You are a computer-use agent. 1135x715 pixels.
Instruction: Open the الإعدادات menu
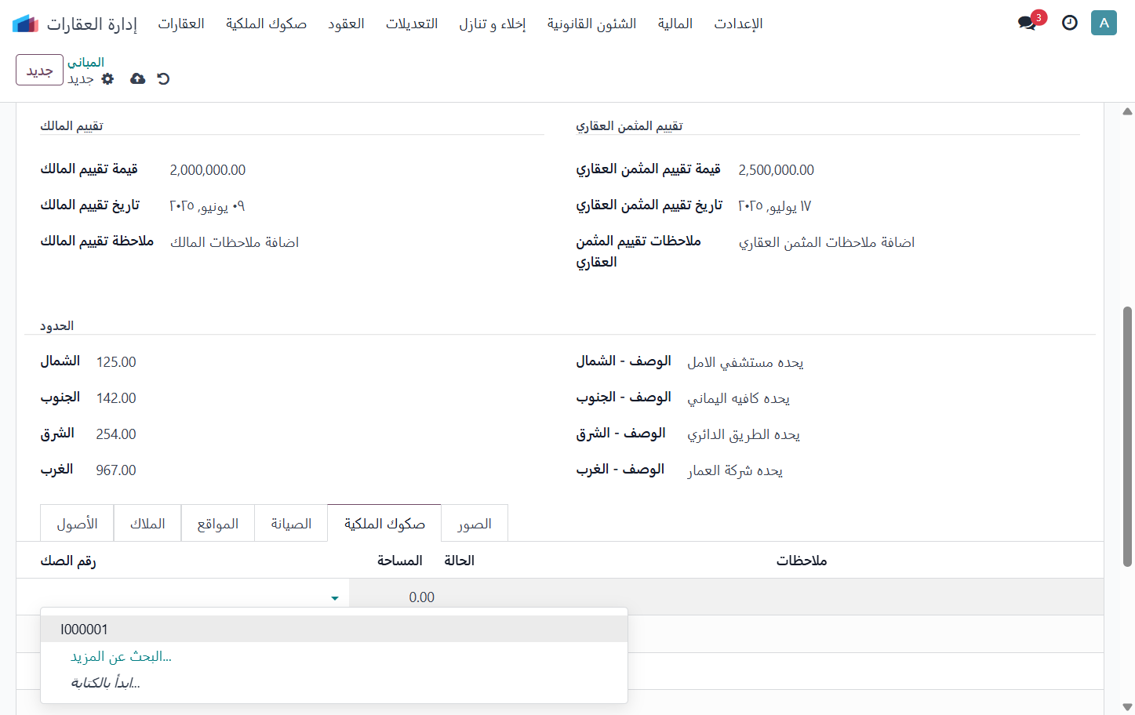pyautogui.click(x=738, y=24)
